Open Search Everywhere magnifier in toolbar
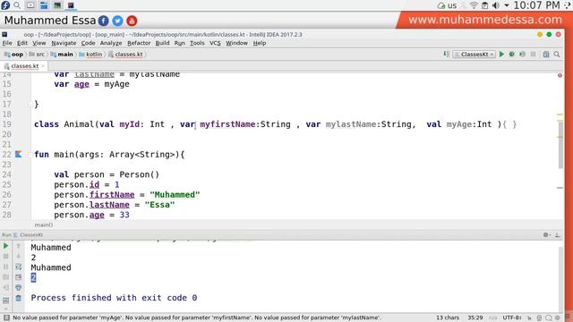The width and height of the screenshot is (573, 322). (x=557, y=54)
